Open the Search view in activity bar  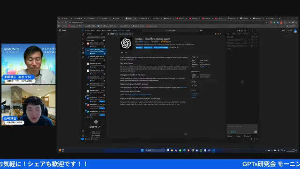click(83, 39)
